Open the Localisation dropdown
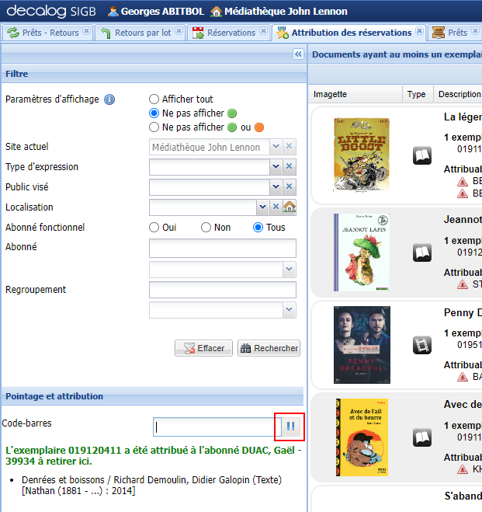Image resolution: width=482 pixels, height=512 pixels. 262,207
